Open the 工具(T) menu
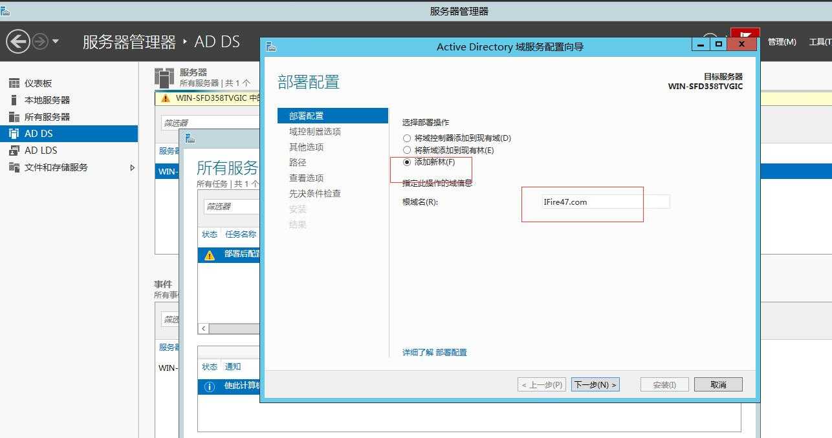Image resolution: width=832 pixels, height=438 pixels. click(820, 42)
